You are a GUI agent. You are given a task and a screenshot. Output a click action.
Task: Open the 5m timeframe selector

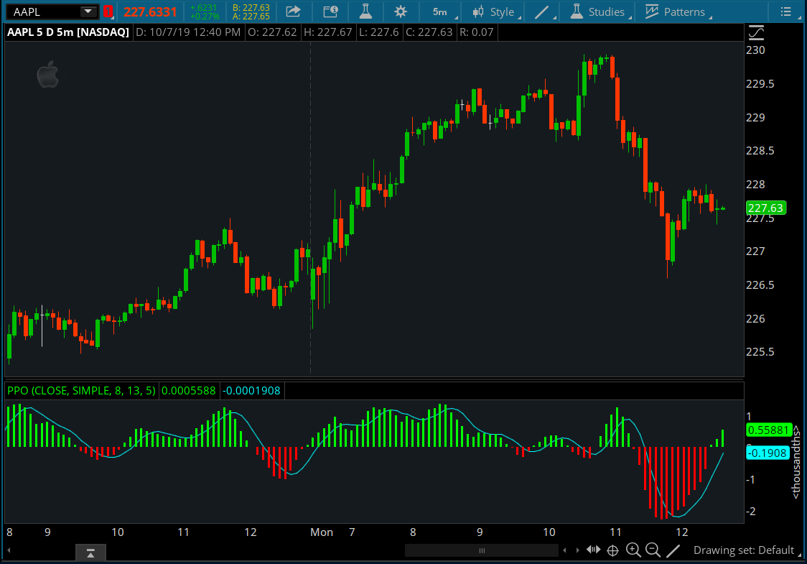[x=440, y=11]
